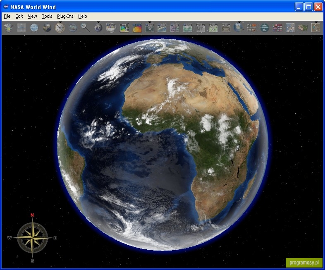325x270 pixels.
Task: Open the View menu
Action: pos(32,16)
